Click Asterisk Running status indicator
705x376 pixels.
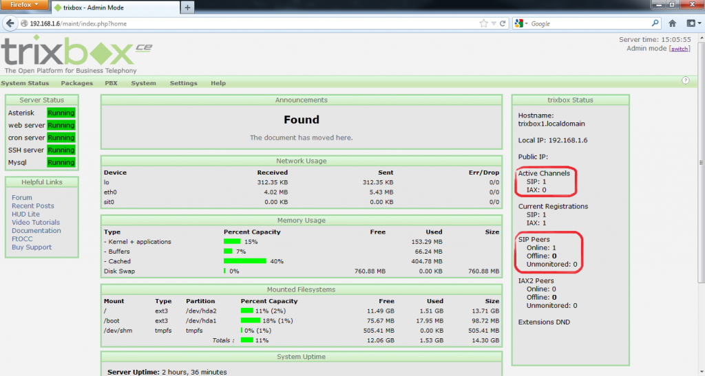pos(61,113)
